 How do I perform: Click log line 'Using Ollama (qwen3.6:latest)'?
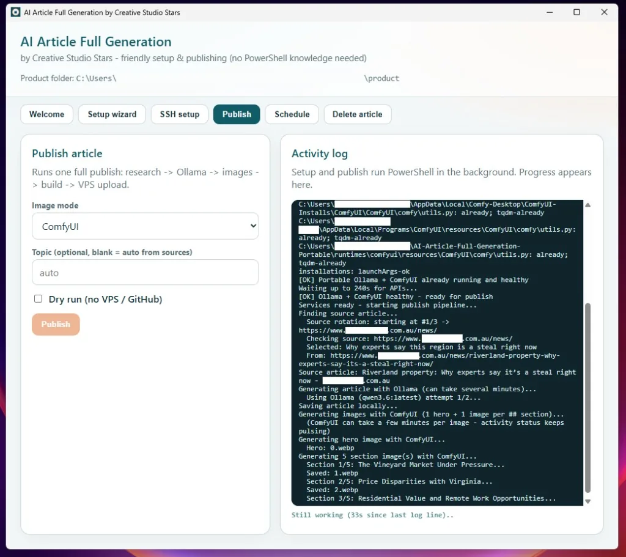(x=393, y=397)
